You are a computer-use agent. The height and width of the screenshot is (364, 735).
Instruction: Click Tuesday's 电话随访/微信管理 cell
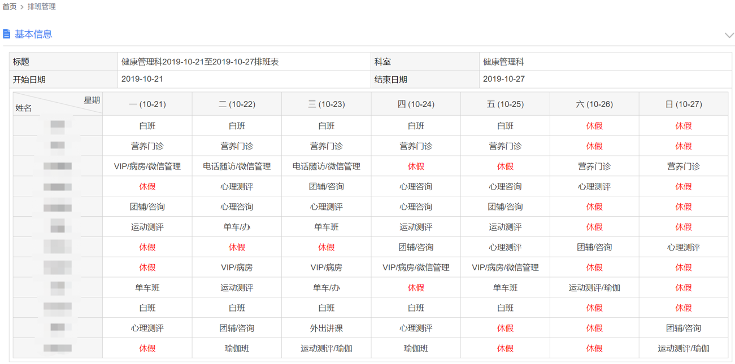click(x=237, y=166)
